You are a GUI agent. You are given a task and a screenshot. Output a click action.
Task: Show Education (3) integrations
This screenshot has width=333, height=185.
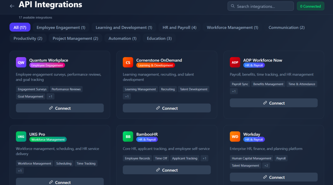point(159,38)
